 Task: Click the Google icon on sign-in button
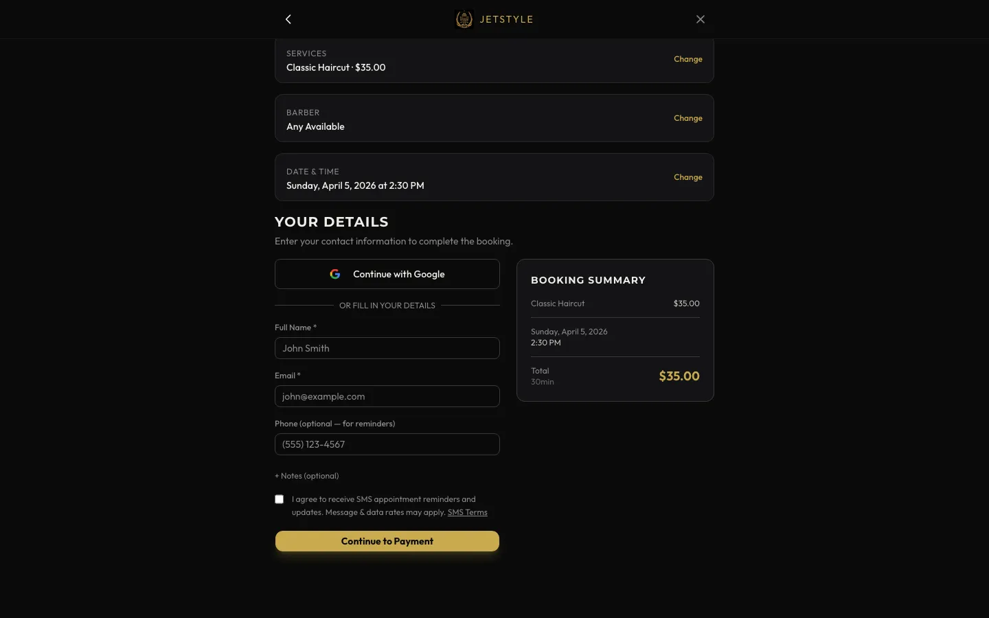(334, 274)
